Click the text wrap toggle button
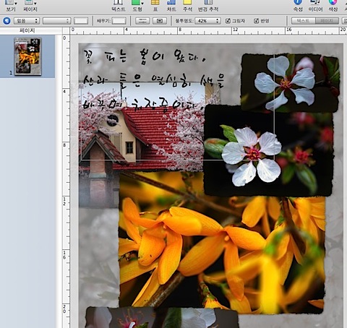This screenshot has width=347, height=328. coord(160,21)
